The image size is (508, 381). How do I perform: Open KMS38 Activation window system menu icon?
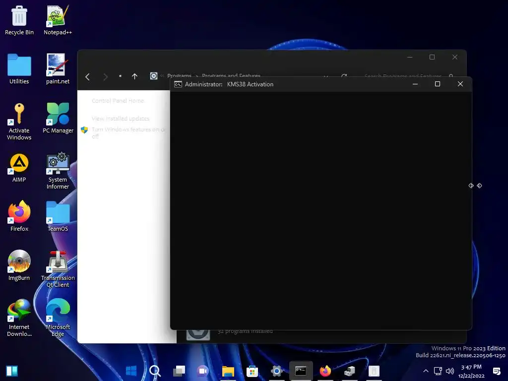(x=178, y=84)
